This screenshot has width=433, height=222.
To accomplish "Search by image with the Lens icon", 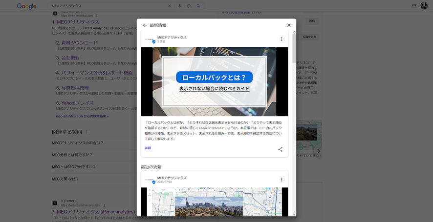I will click(189, 6).
